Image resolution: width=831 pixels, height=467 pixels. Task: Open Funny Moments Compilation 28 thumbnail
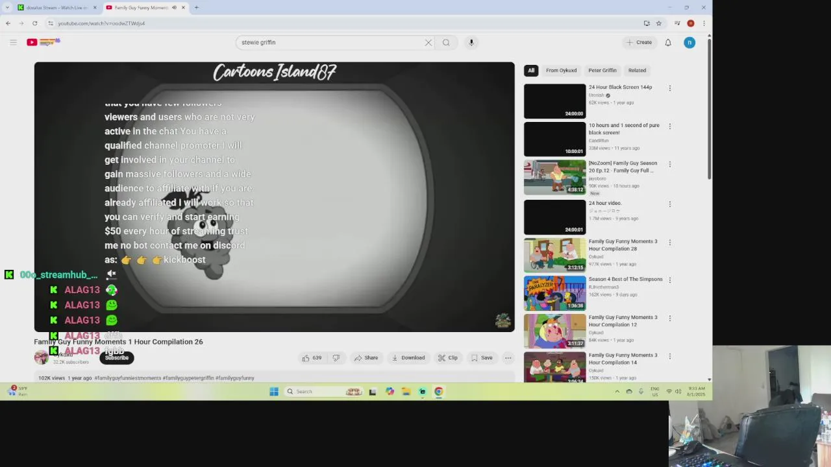point(554,255)
